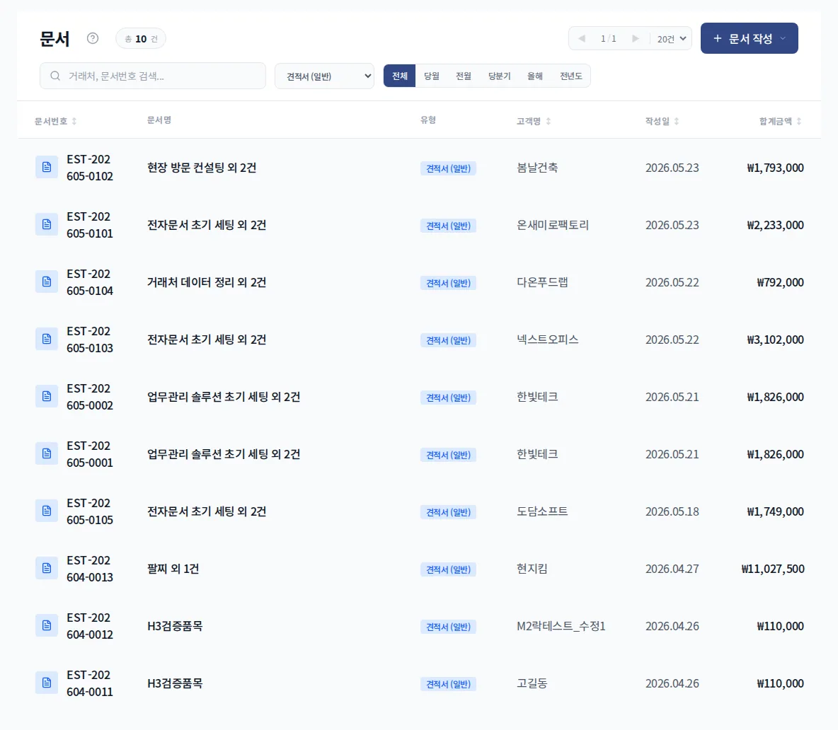This screenshot has width=838, height=730.
Task: Sort by 고객명 column sort arrows
Action: point(549,121)
